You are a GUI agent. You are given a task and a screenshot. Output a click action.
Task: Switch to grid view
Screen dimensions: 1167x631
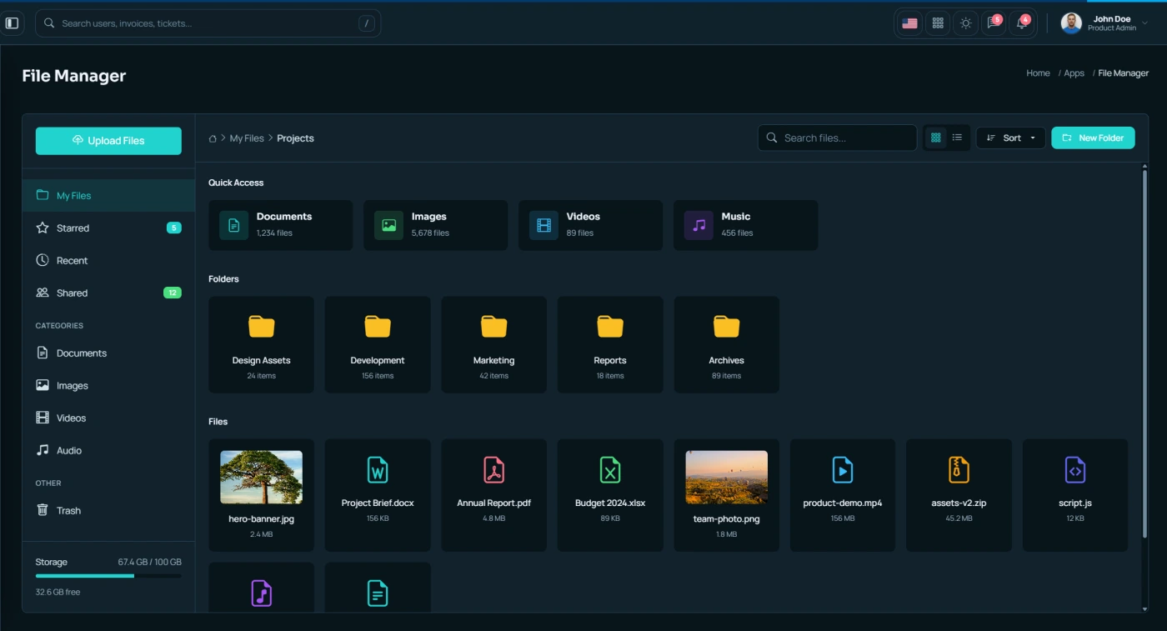pyautogui.click(x=936, y=138)
